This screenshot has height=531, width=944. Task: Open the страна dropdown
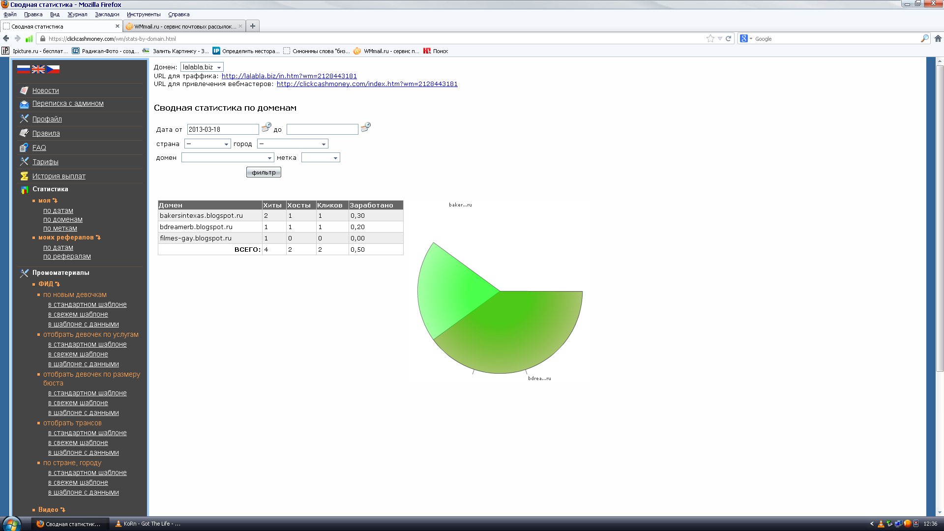(x=207, y=144)
